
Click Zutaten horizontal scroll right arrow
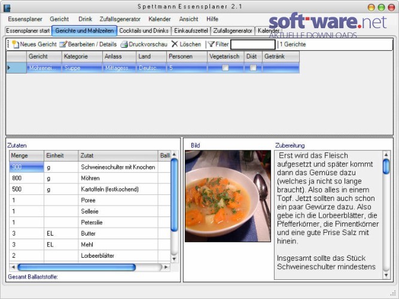tap(166, 267)
